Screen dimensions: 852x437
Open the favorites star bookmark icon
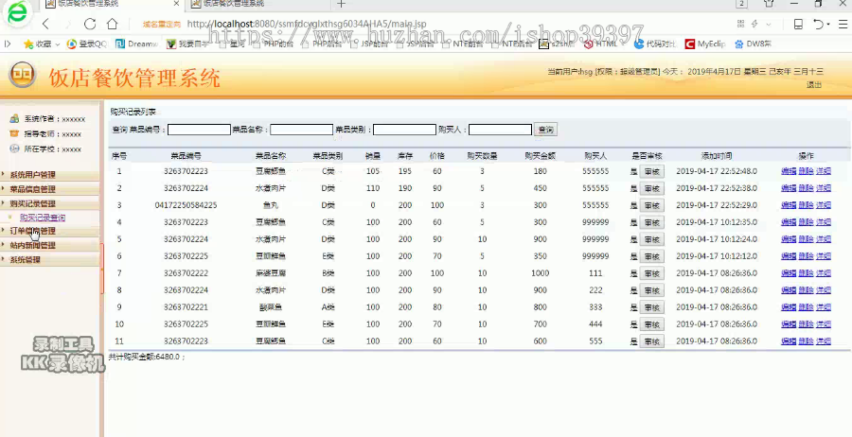(x=28, y=44)
